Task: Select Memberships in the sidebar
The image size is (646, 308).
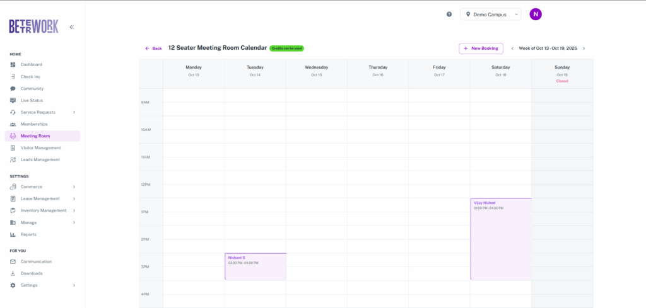Action: [x=34, y=124]
